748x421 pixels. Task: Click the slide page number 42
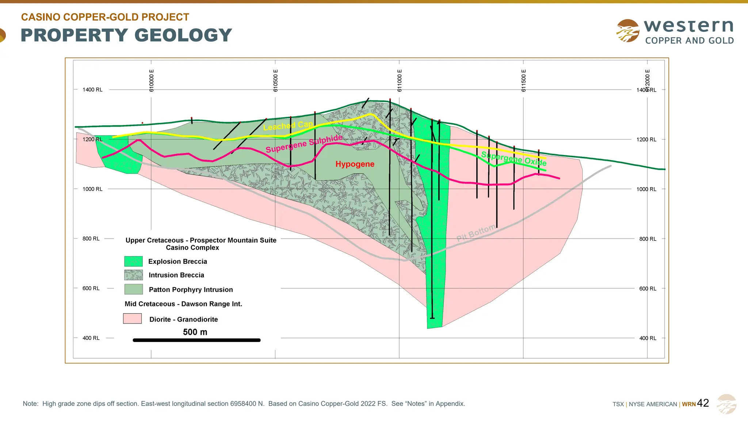pos(703,403)
